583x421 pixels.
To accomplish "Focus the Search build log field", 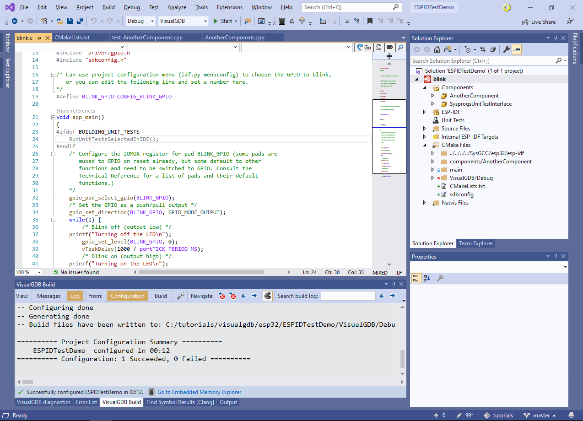I will (348, 296).
